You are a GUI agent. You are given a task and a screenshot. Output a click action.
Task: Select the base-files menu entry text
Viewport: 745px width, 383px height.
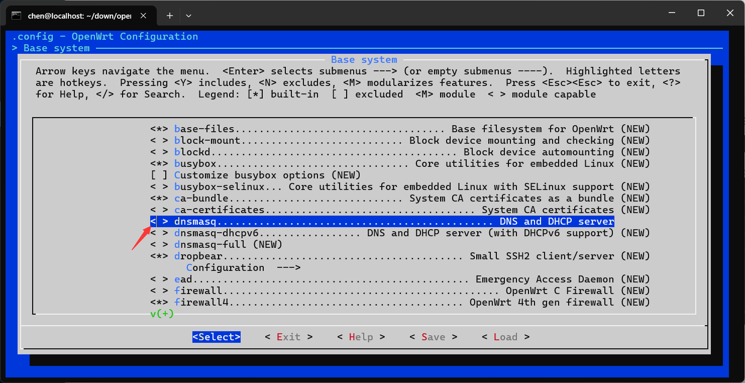coord(204,129)
